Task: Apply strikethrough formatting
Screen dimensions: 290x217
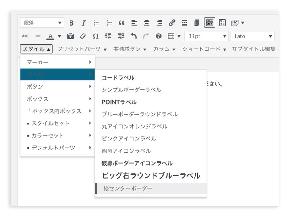Action: coord(25,36)
